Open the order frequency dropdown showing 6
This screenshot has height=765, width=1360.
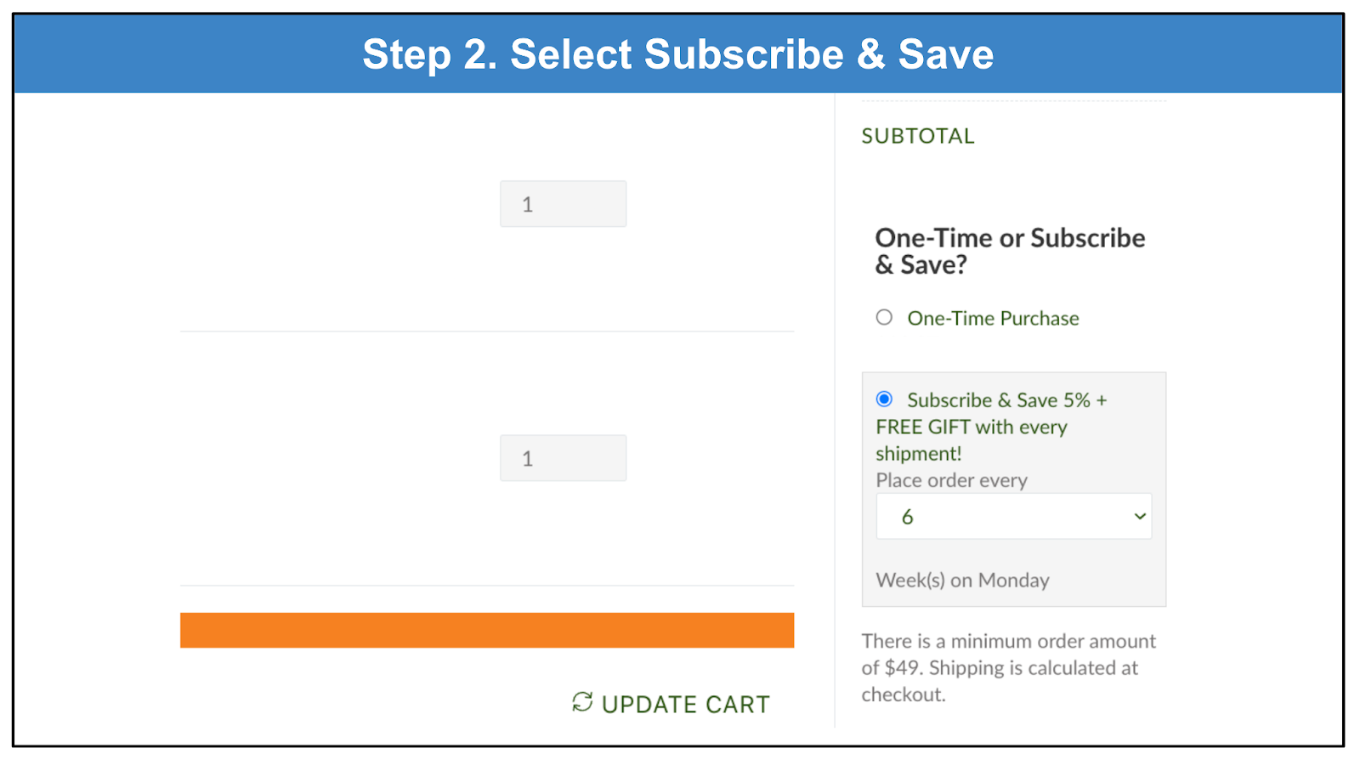pos(1013,516)
